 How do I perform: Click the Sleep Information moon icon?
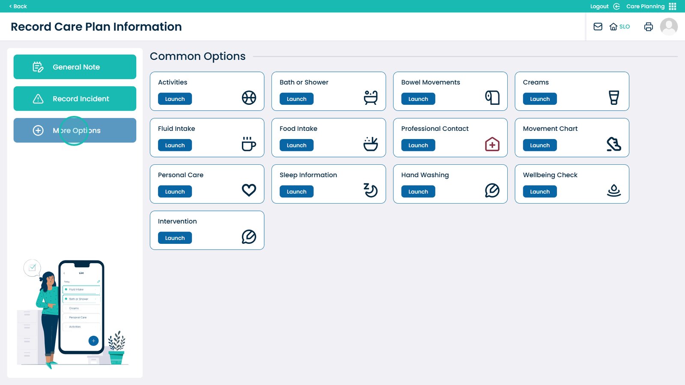(370, 190)
